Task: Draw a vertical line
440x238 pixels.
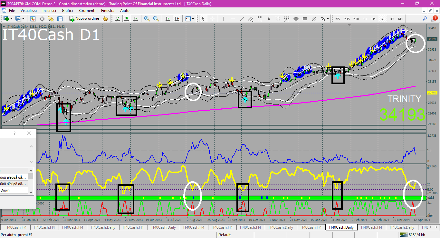Action: (224, 19)
